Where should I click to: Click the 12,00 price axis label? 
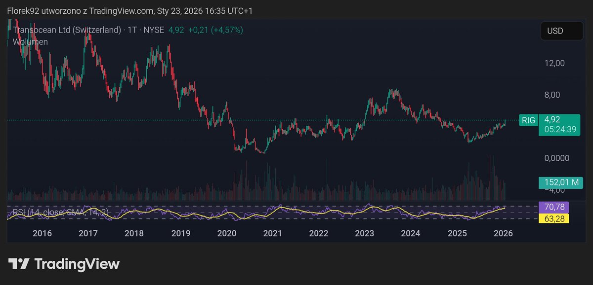coord(554,63)
